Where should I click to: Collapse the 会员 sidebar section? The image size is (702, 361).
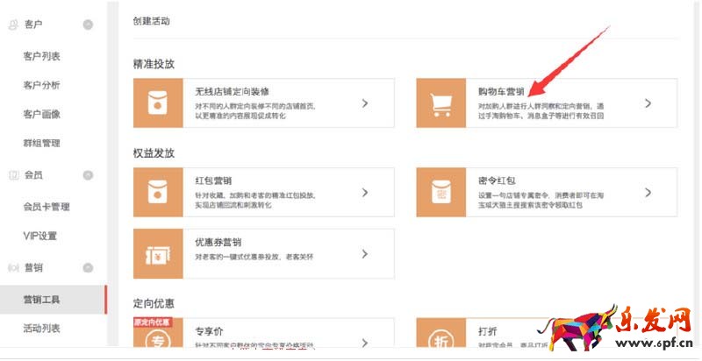88,175
